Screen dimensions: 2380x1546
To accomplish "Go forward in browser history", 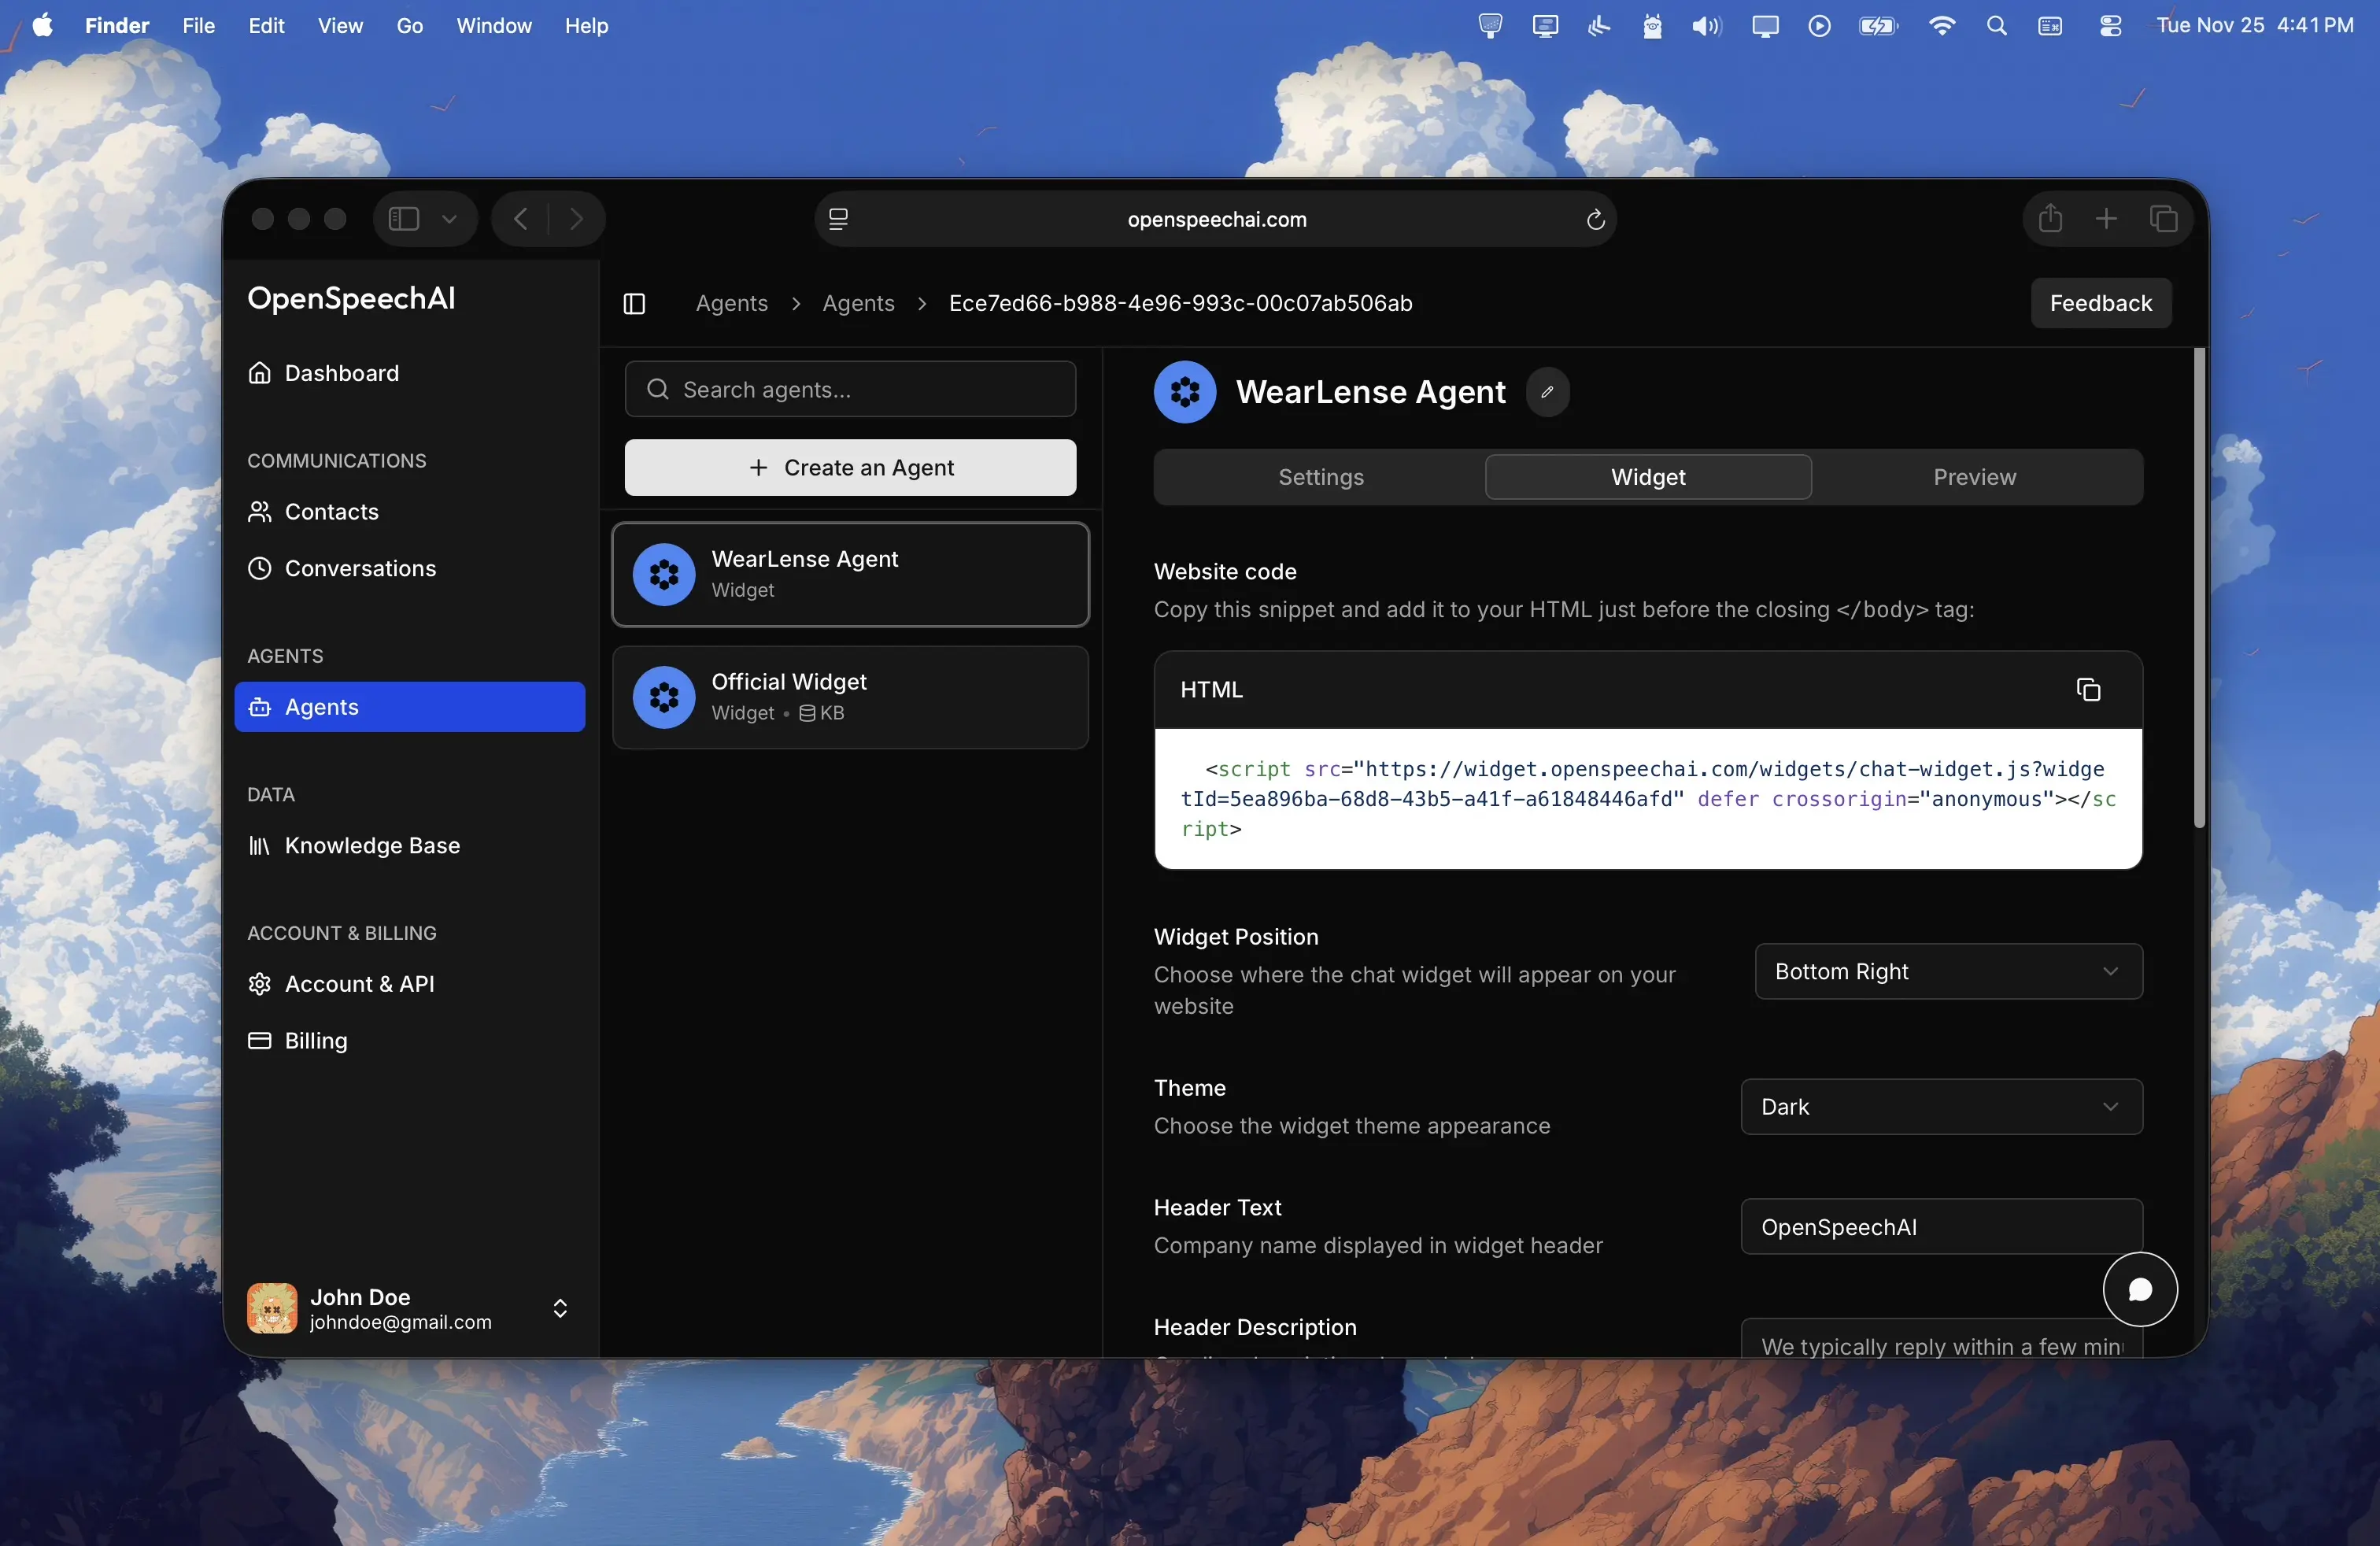I will point(576,218).
